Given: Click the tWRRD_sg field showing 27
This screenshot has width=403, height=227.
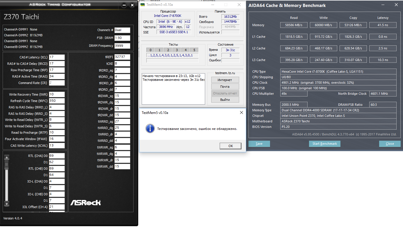Looking at the screenshot, I should point(122,121).
